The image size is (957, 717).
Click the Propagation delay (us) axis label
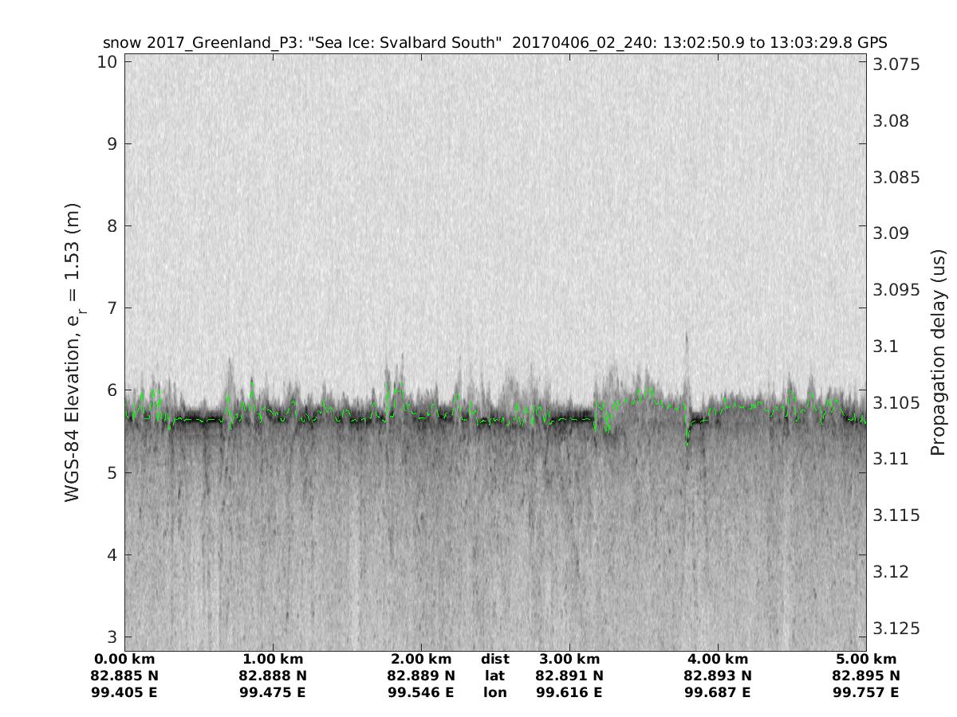pyautogui.click(x=939, y=353)
